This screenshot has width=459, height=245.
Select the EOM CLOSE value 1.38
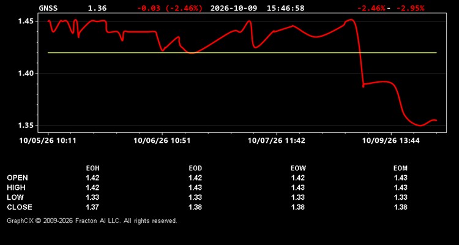[x=400, y=207]
